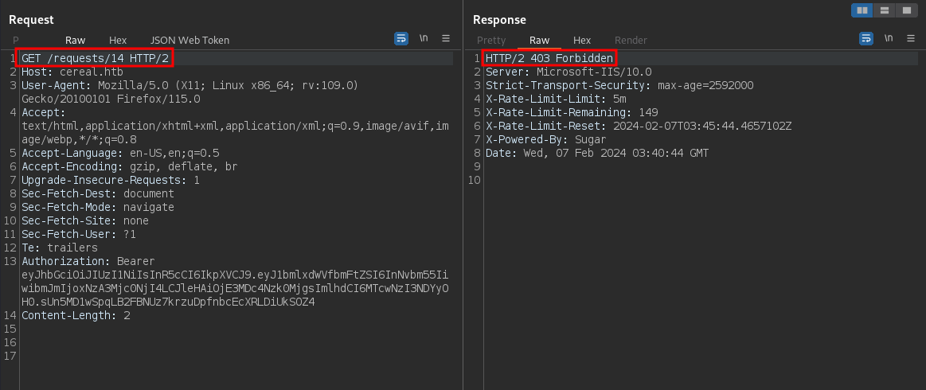Switch Response view to Pretty tab
The width and height of the screenshot is (926, 390).
coord(491,40)
